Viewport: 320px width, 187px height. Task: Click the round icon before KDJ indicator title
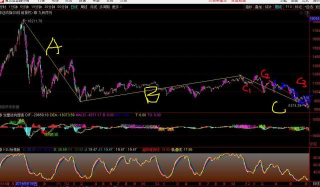[1, 149]
